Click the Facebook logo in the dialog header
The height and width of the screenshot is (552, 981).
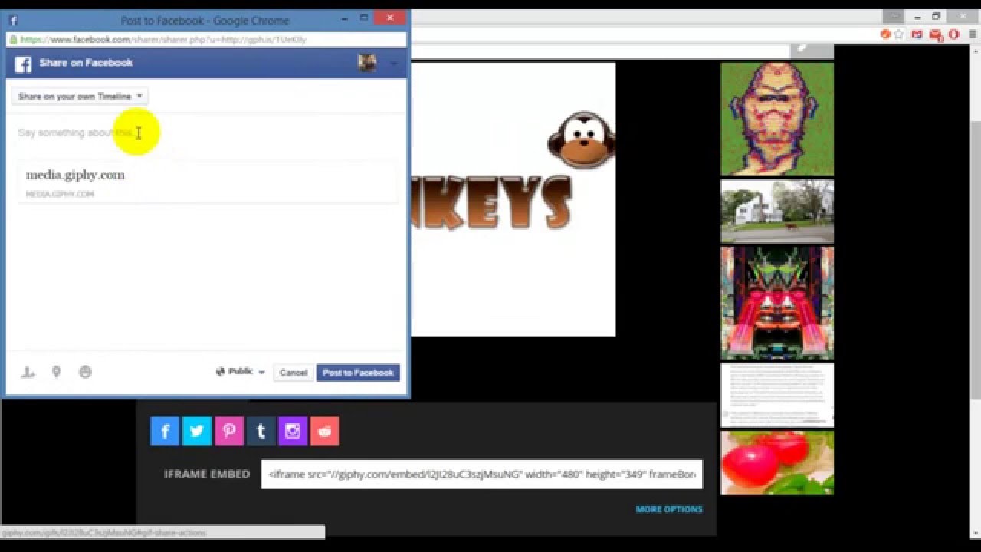pyautogui.click(x=23, y=64)
